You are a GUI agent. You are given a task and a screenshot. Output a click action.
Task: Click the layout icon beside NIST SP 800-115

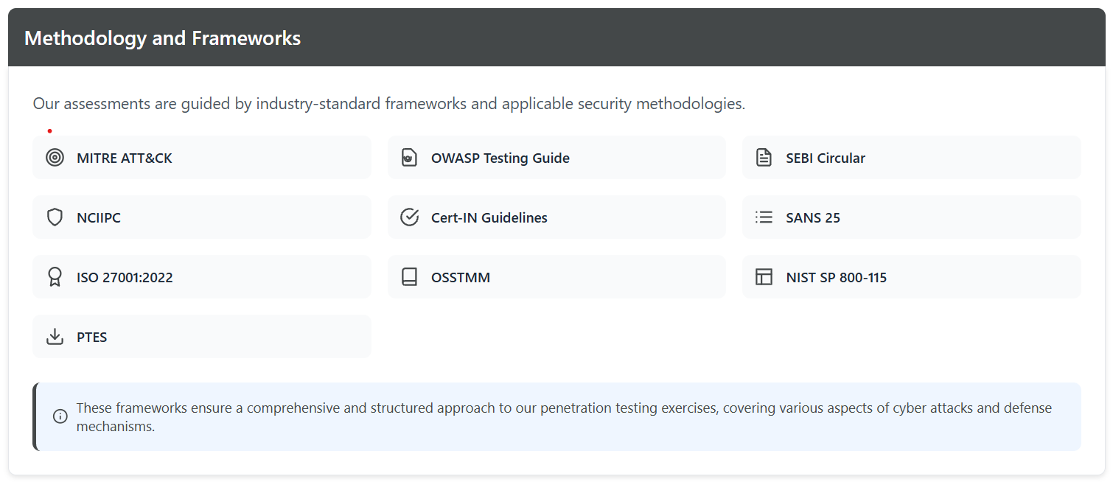[x=764, y=277]
